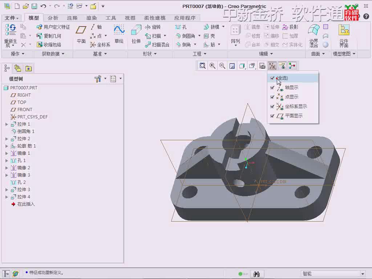Open the 操作 group dropdown
Image resolution: width=372 pixels, height=279 pixels.
pos(18,54)
